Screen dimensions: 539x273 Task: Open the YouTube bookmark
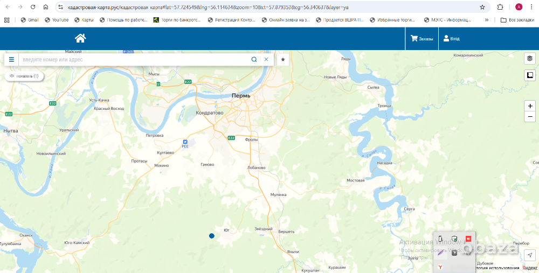(57, 20)
